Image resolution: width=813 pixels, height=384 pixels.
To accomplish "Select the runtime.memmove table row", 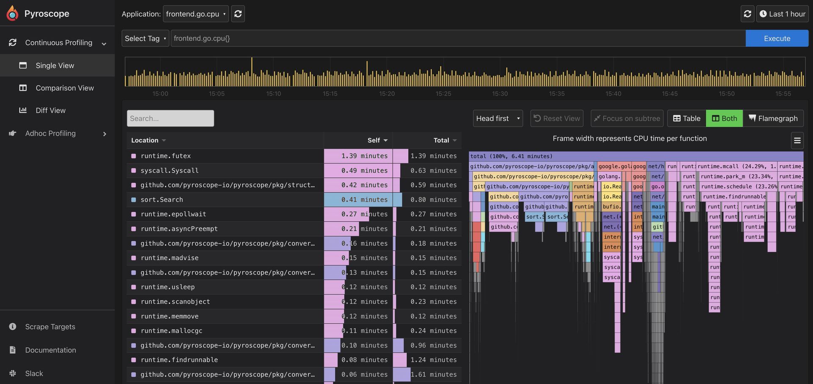I will click(294, 316).
